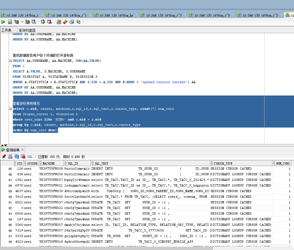Select the 查询构建器 query builder tab

(27, 30)
